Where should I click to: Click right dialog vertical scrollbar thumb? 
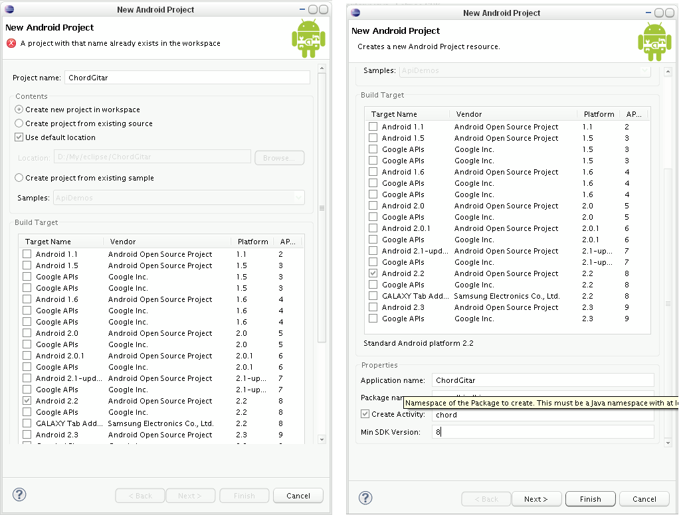point(668,304)
